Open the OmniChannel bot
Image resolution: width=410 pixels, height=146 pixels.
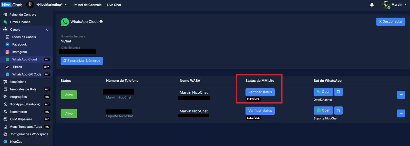[323, 92]
